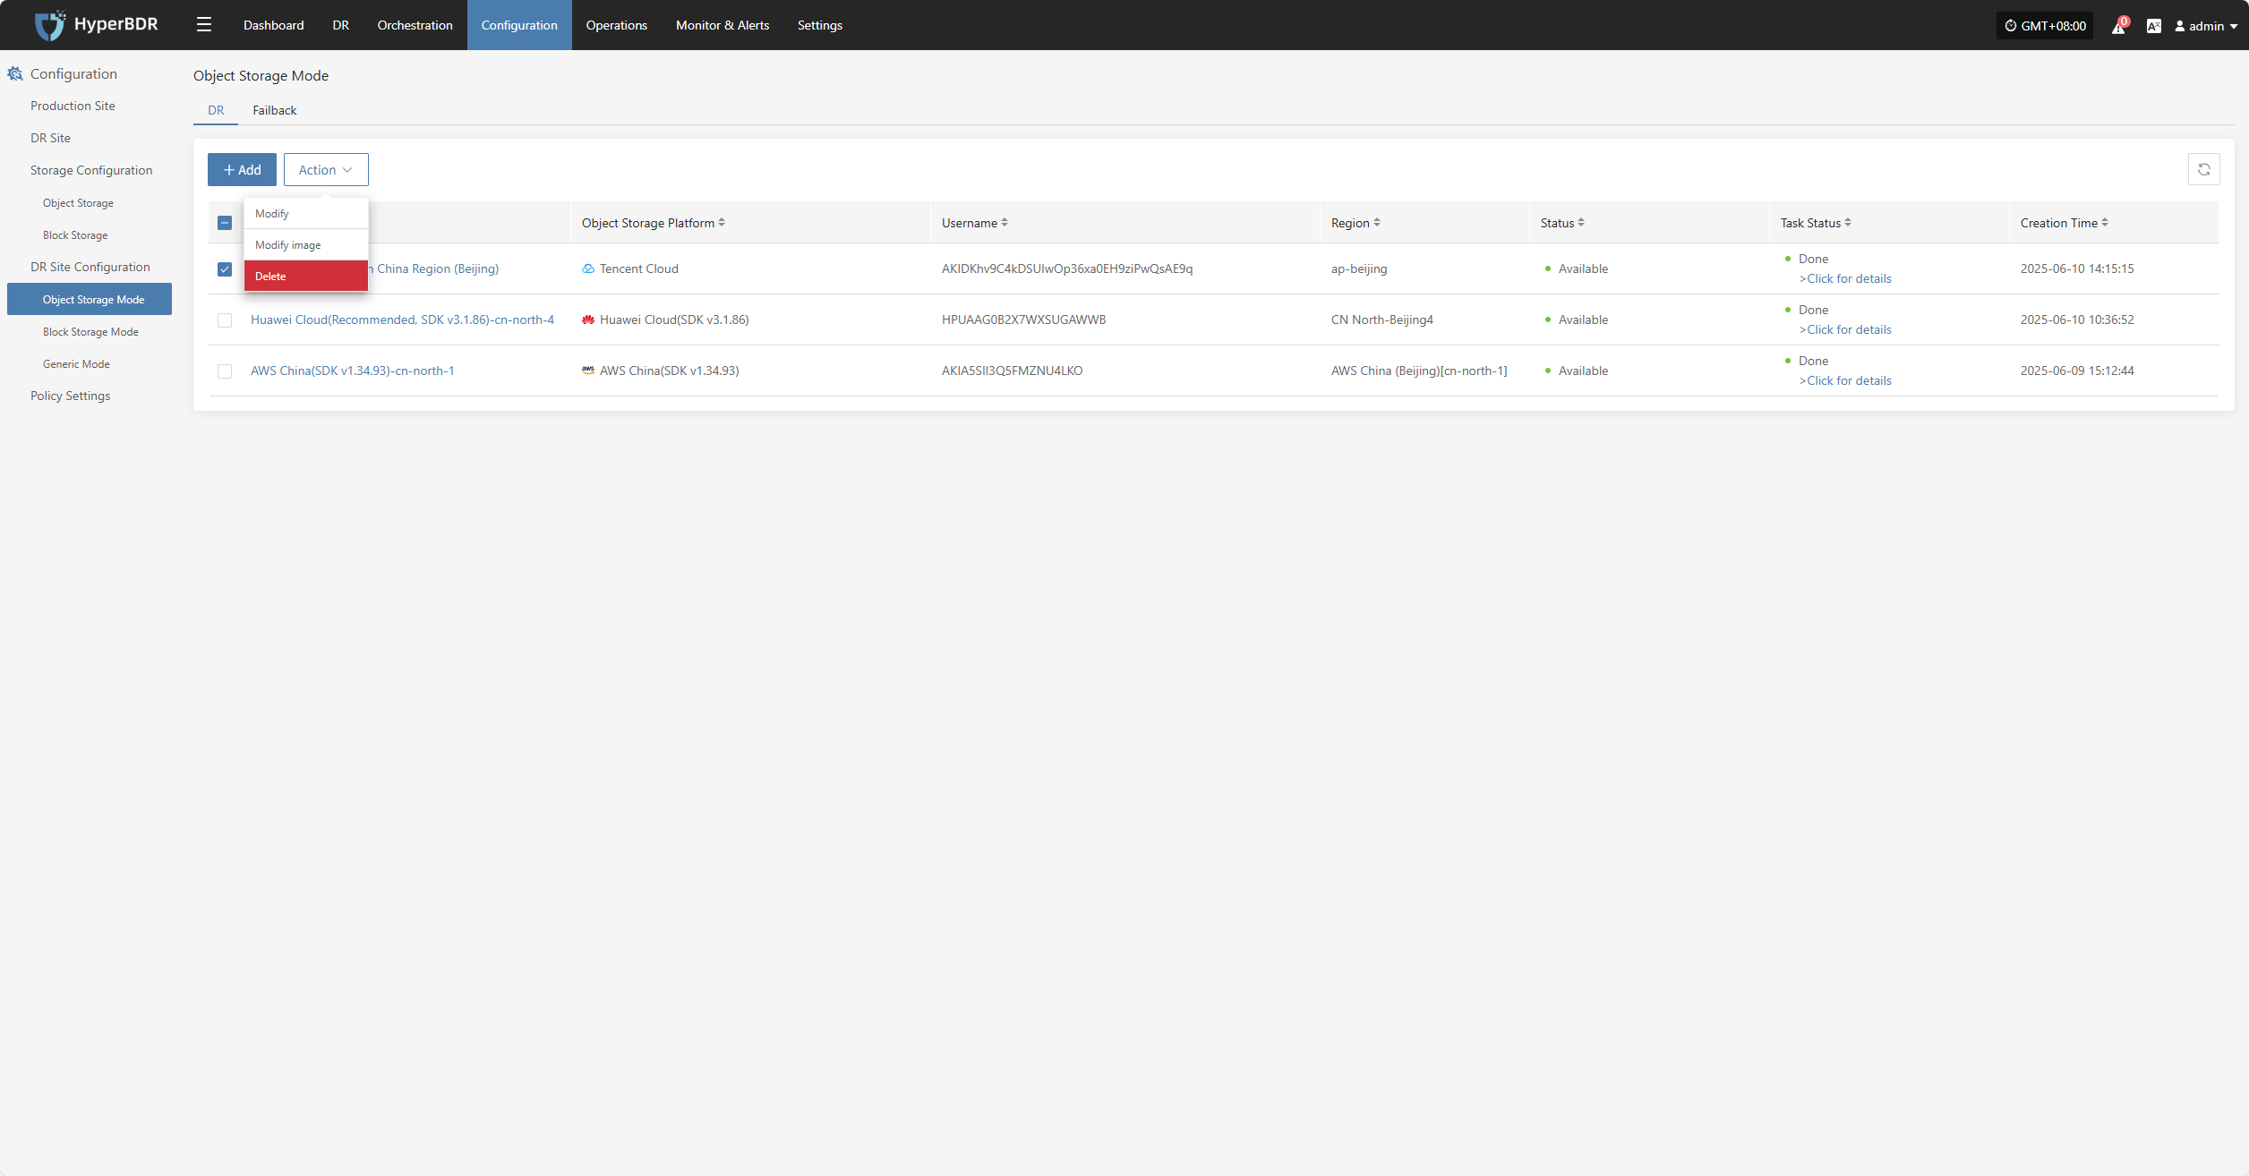
Task: Sort by Username column
Action: 1005,223
